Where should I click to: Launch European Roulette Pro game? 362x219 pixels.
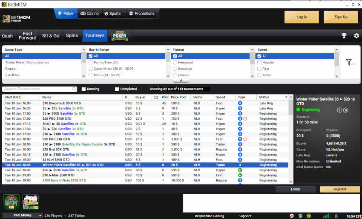pos(11,202)
